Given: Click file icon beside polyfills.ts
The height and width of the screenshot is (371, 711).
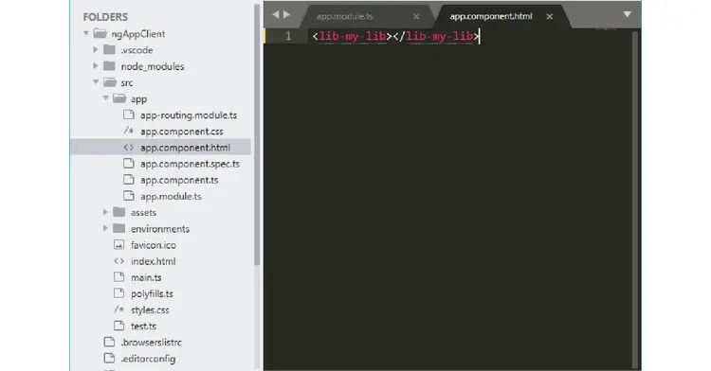Looking at the screenshot, I should tap(118, 293).
